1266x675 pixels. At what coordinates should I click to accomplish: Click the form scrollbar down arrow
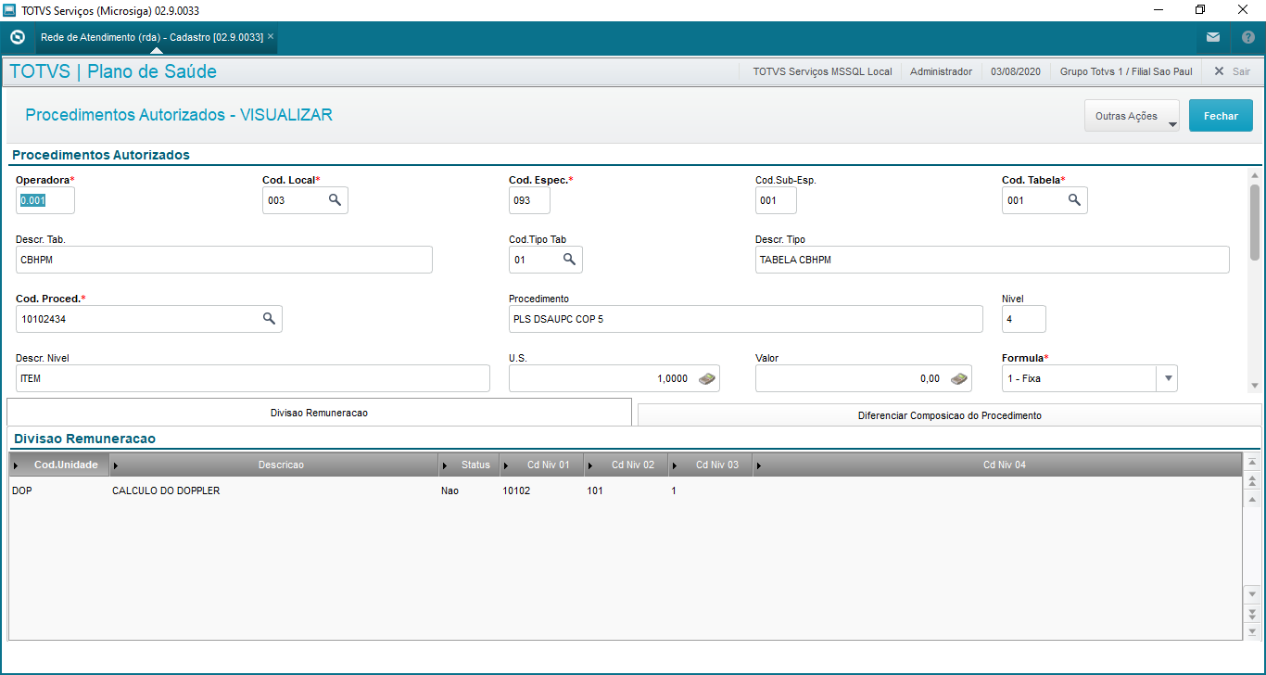(1255, 385)
